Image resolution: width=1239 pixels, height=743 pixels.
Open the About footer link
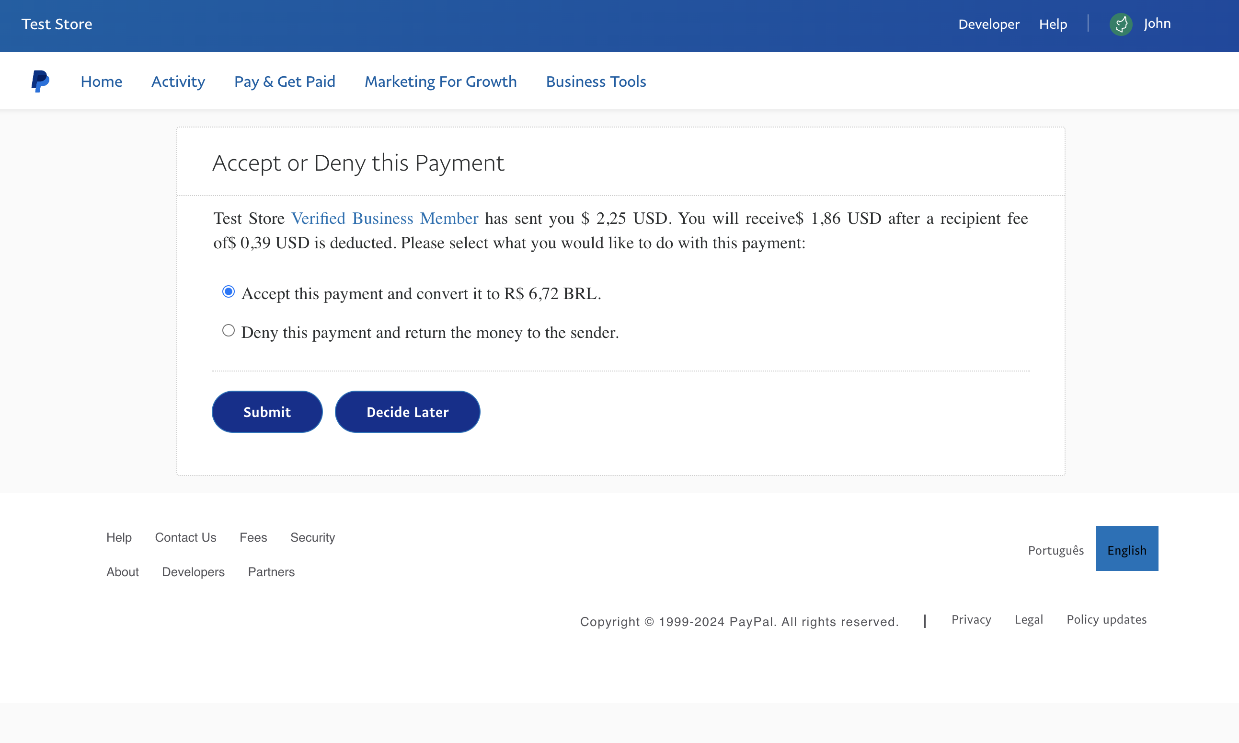(x=122, y=572)
